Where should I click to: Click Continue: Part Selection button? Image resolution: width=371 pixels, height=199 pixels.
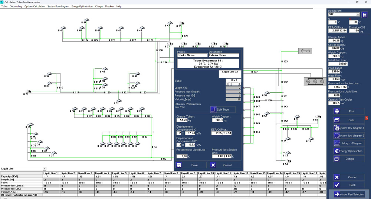point(349,194)
